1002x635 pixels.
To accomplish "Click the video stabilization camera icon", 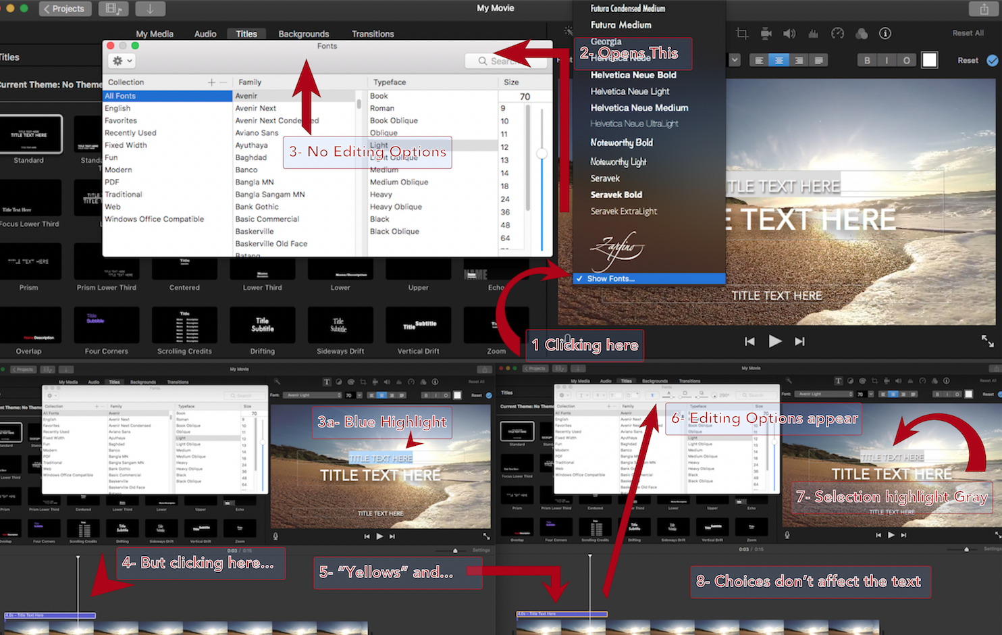I will tap(766, 33).
